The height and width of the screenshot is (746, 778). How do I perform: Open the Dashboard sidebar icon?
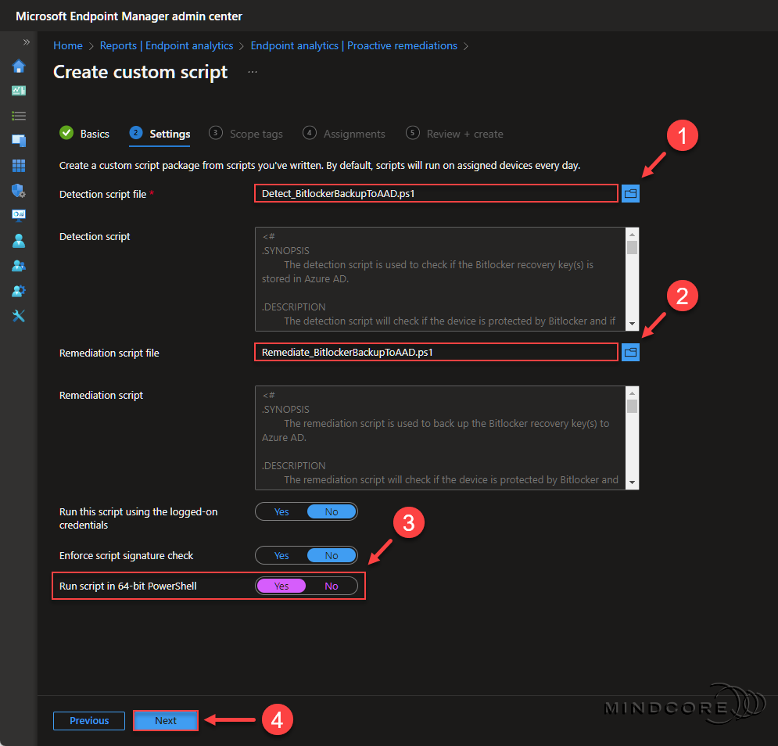[18, 91]
